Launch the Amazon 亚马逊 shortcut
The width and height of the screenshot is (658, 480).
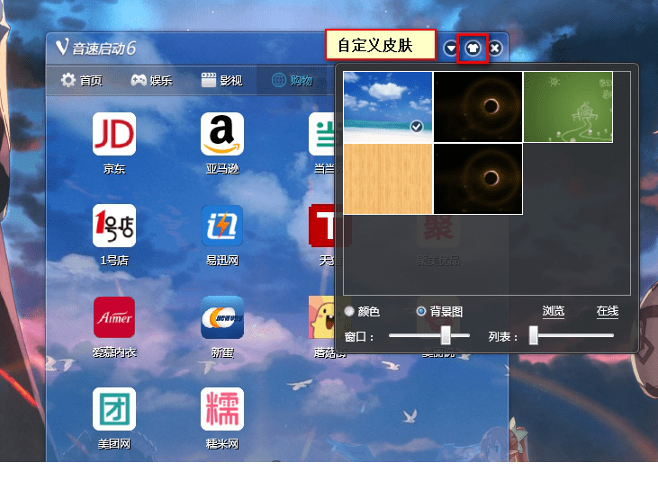[222, 134]
